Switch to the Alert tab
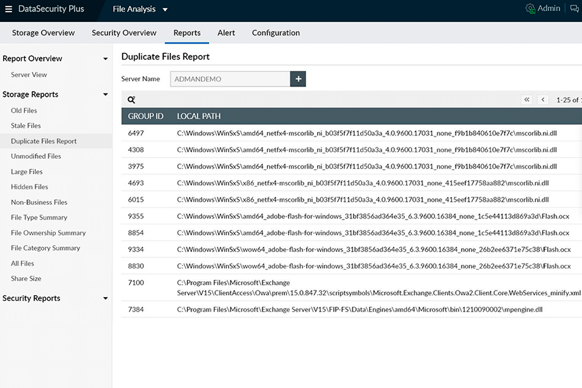 click(226, 33)
